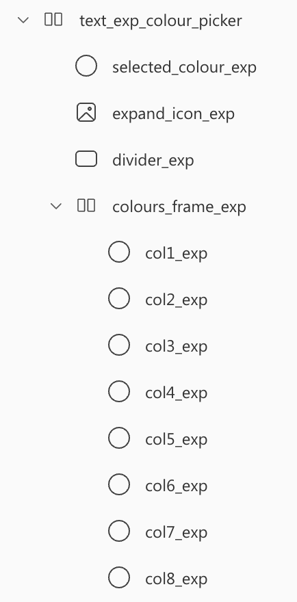The image size is (297, 602).
Task: Select the expand_icon_exp item label
Action: point(173,114)
